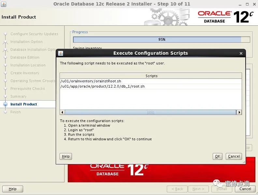The width and height of the screenshot is (258, 195).
Task: Click the disabled Install button
Action: 222,189
